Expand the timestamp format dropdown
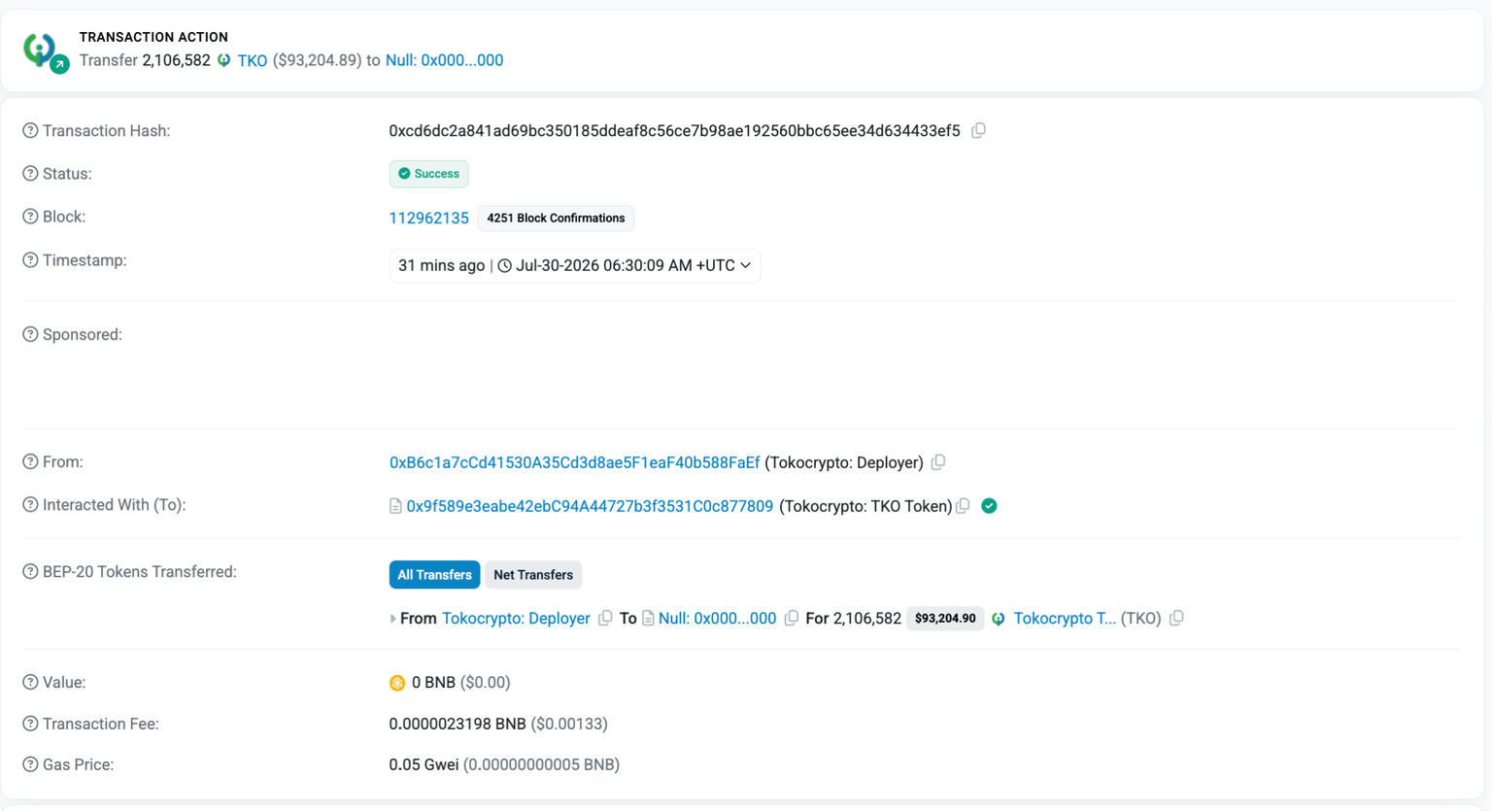Viewport: 1492px width, 811px height. (745, 265)
